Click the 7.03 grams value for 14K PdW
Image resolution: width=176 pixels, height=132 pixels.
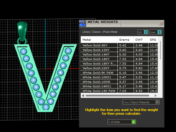[123, 91]
